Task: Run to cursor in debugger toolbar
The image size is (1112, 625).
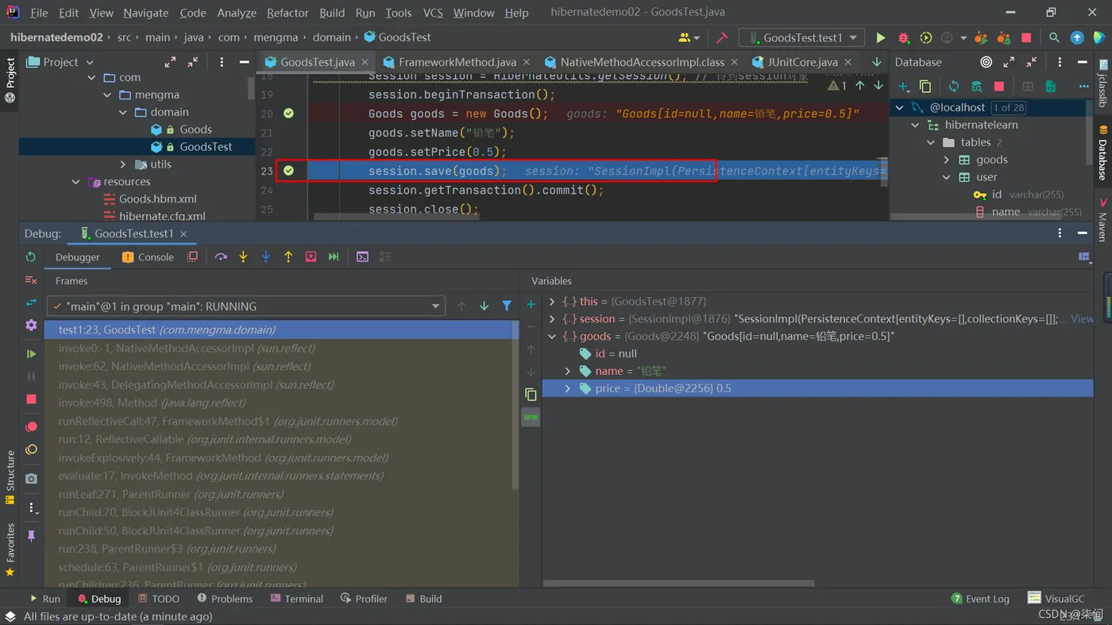Action: (334, 257)
